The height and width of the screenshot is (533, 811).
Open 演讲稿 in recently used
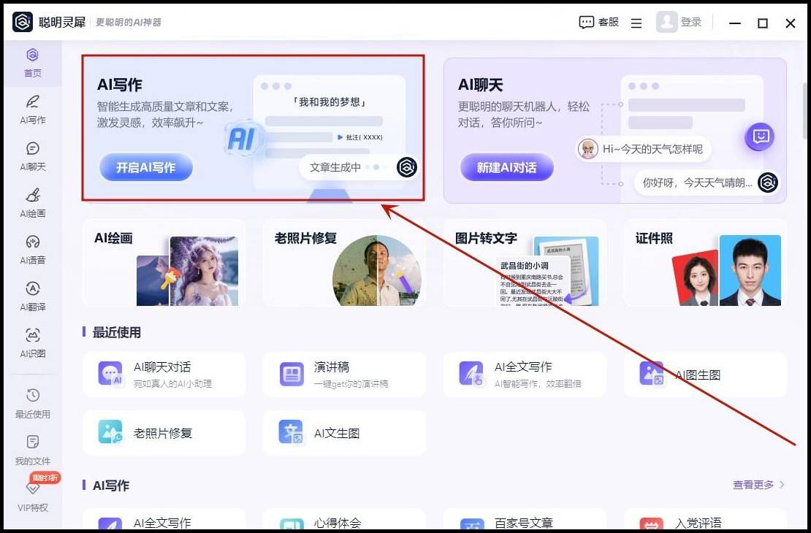[x=343, y=375]
